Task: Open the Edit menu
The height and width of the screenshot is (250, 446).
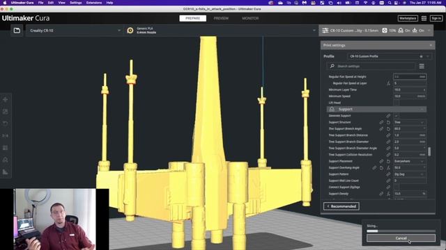Action: [x=51, y=3]
